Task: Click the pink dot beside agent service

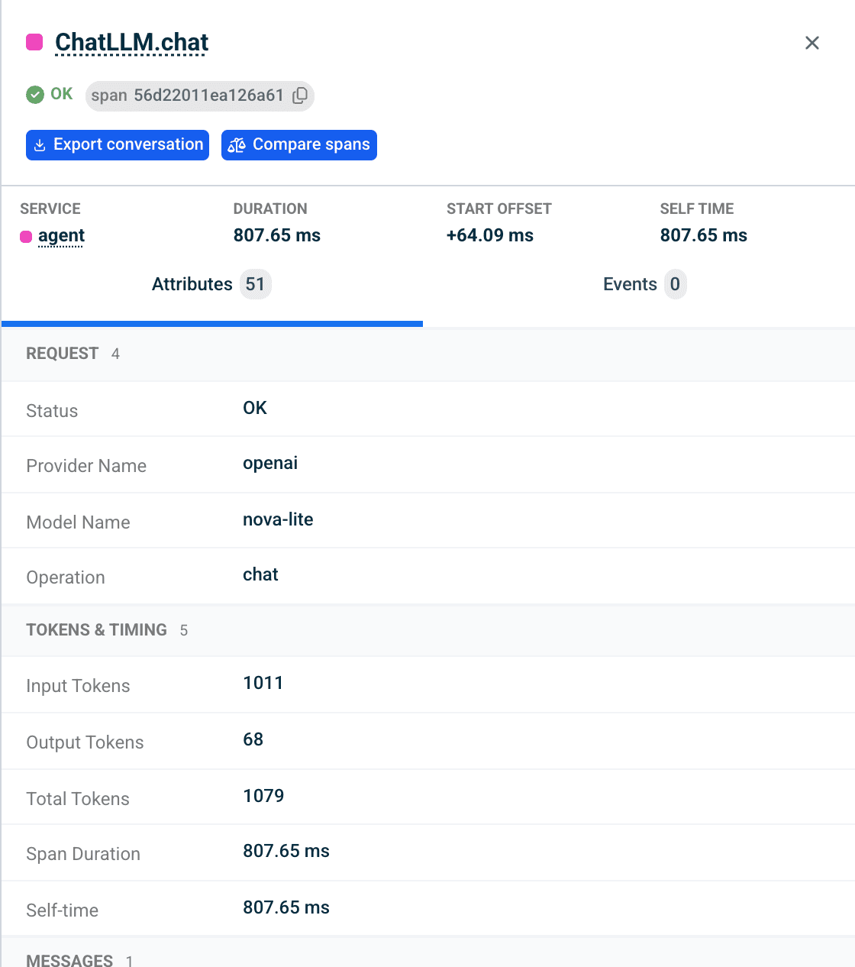Action: click(x=26, y=237)
